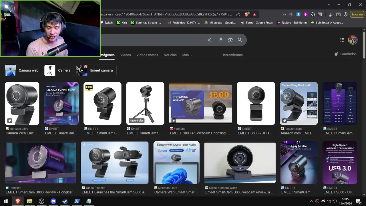
Task: Open the Sere_naa Stream bookmark
Action: click(x=146, y=23)
